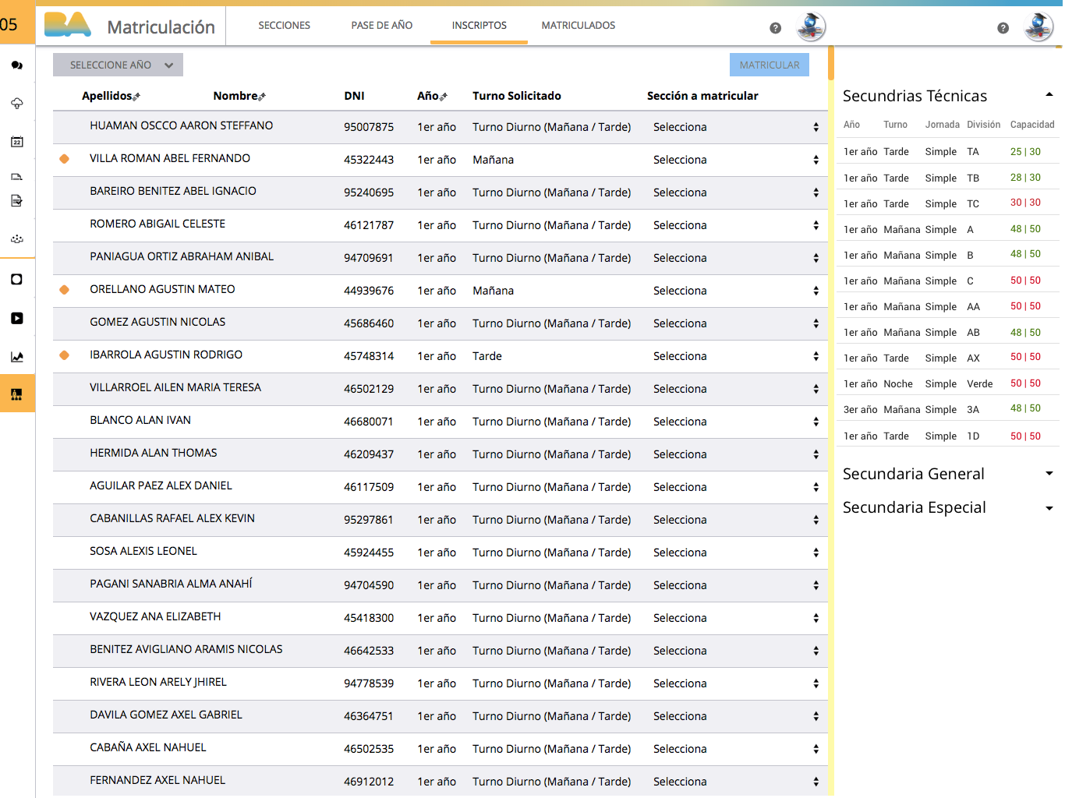Click the BA logo in header

pos(68,25)
